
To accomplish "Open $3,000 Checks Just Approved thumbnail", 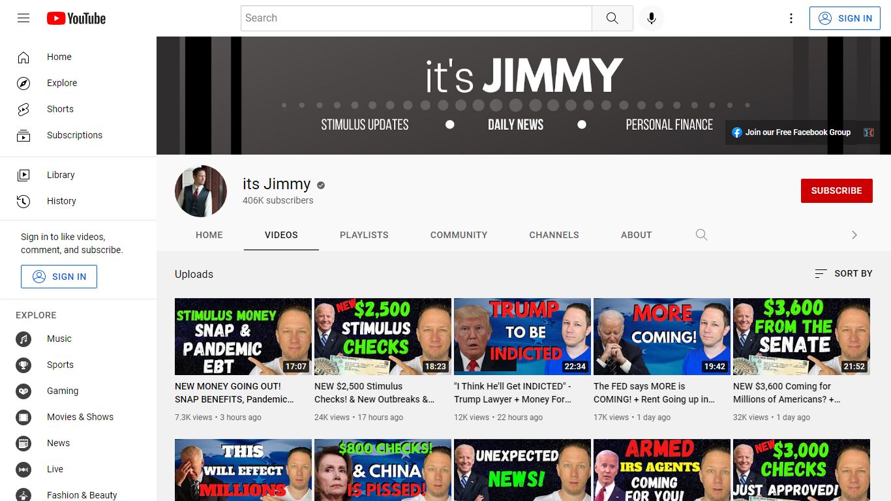I will pos(802,470).
